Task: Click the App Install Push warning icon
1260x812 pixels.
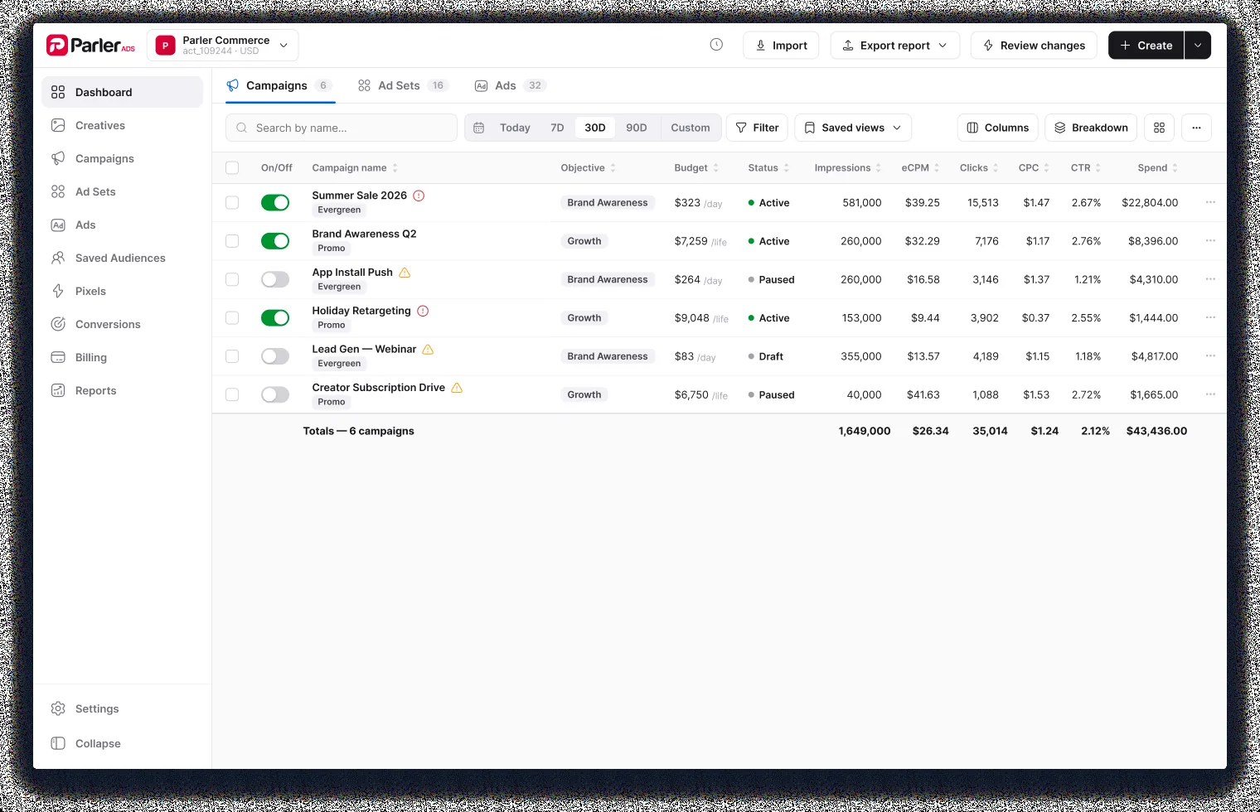Action: pos(405,273)
